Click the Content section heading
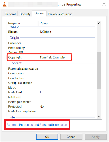Image resolution: width=109 pixels, height=142 pixels. 16,63
